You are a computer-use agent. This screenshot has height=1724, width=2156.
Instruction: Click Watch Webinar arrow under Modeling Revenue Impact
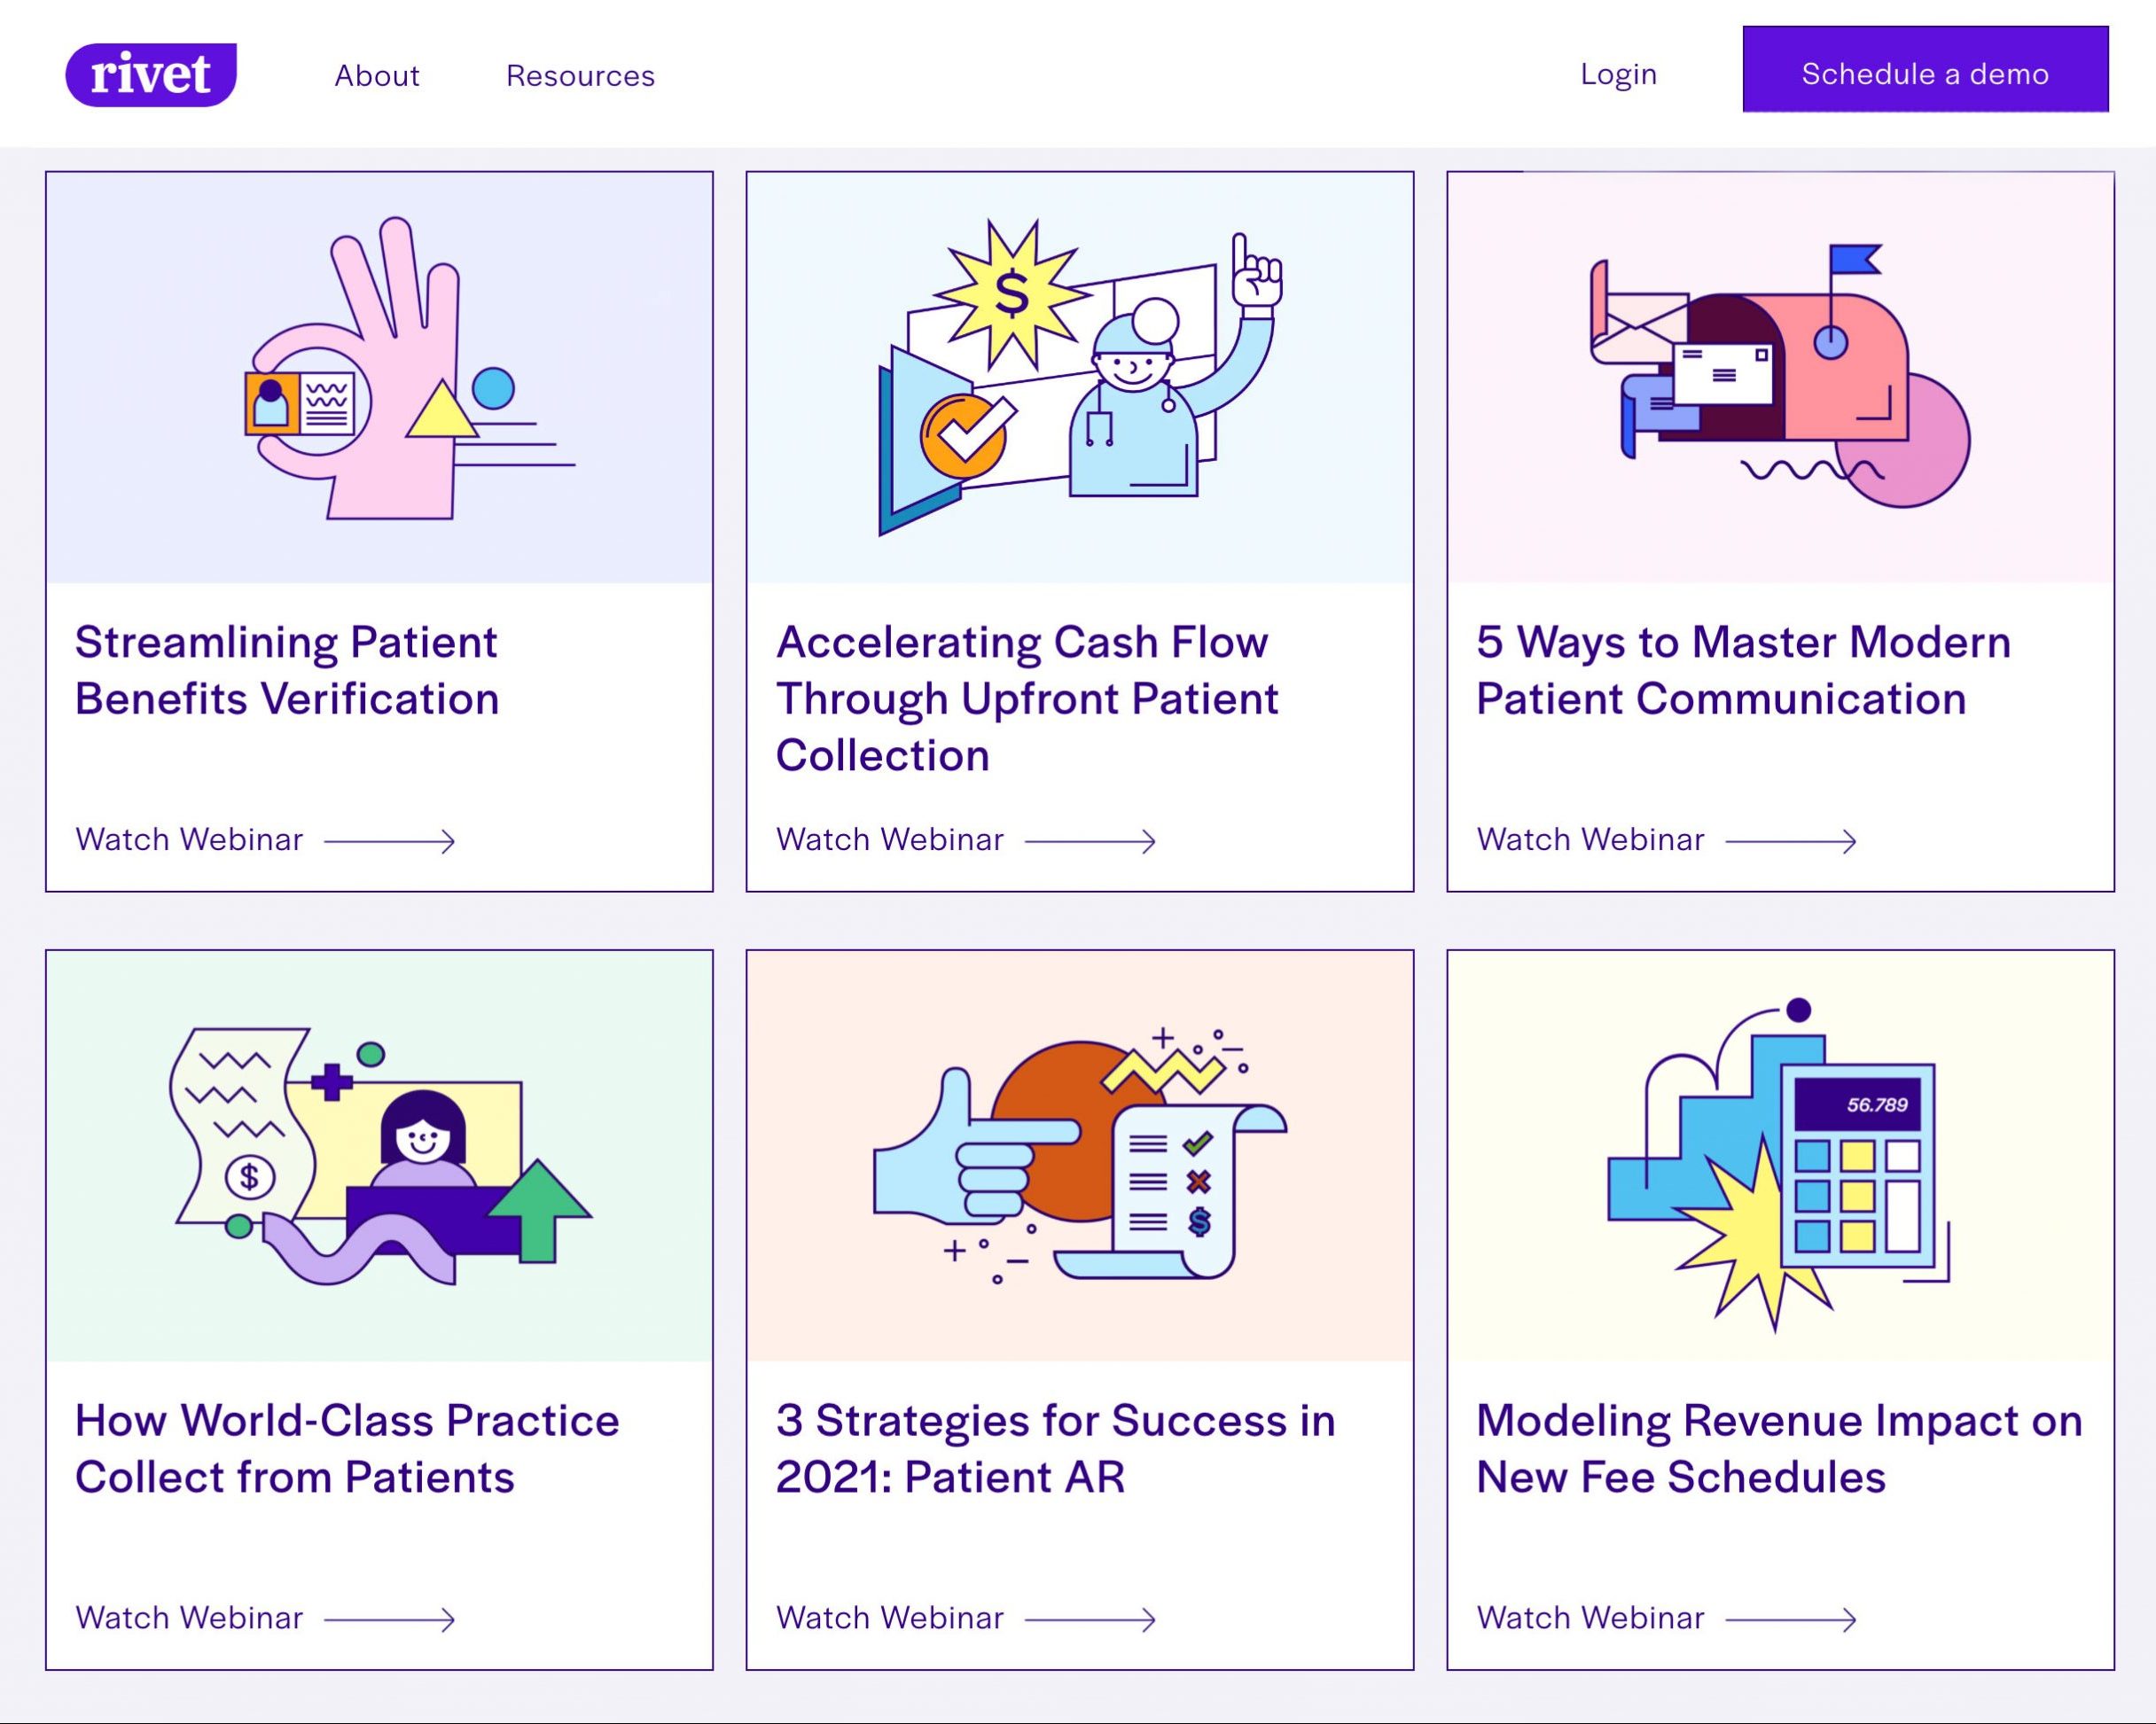click(x=1791, y=1619)
